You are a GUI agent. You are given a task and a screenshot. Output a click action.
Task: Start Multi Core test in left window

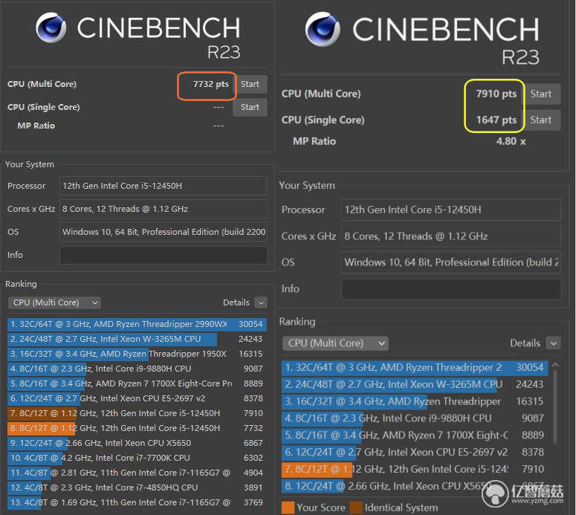[250, 84]
